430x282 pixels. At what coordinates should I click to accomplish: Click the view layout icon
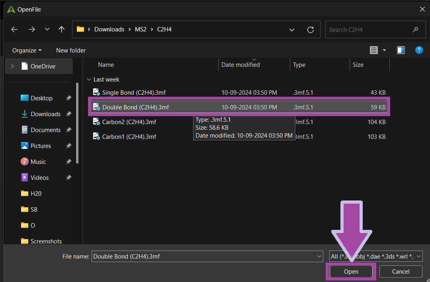373,50
